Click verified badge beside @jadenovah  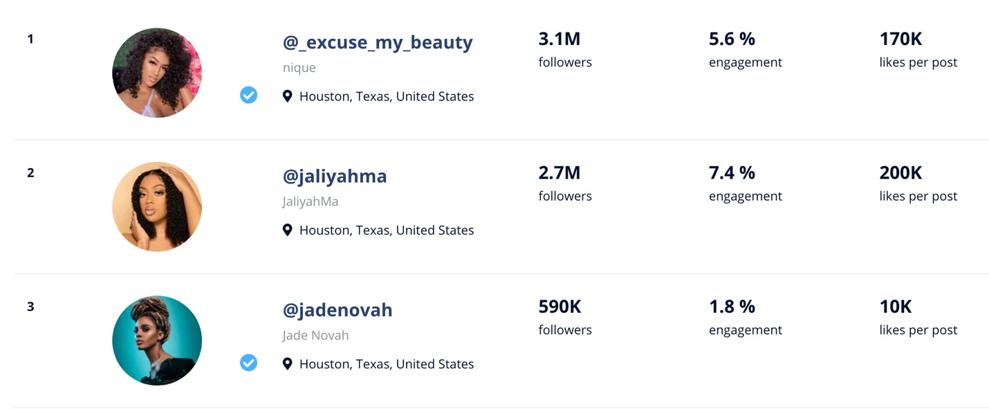tap(248, 363)
